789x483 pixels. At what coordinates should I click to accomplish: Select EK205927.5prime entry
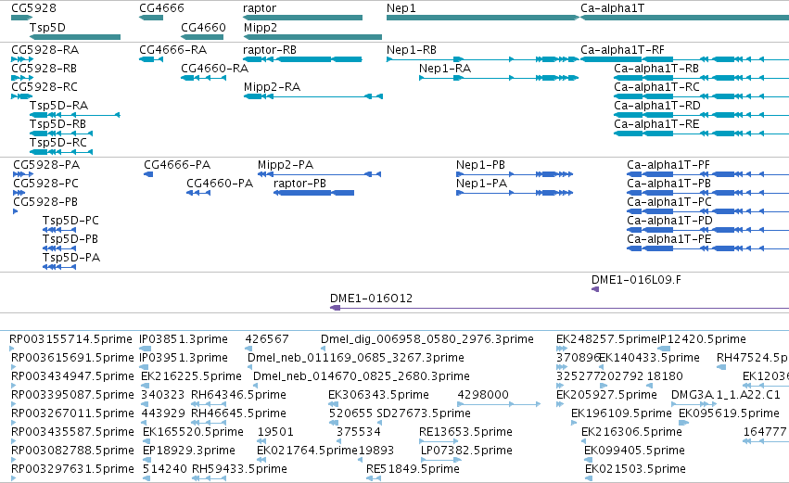click(606, 395)
